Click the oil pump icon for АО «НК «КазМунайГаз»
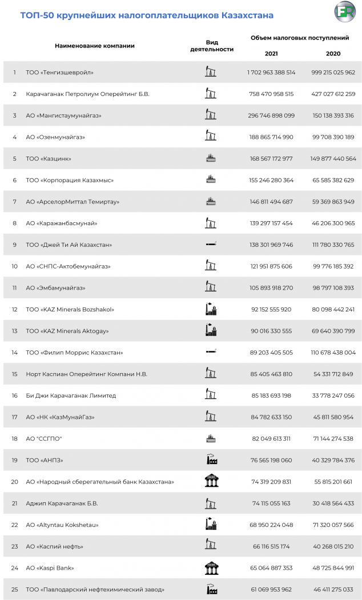 211,417
